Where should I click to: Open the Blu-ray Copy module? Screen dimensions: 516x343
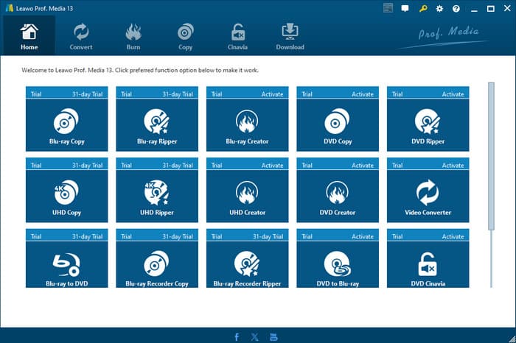pos(67,125)
